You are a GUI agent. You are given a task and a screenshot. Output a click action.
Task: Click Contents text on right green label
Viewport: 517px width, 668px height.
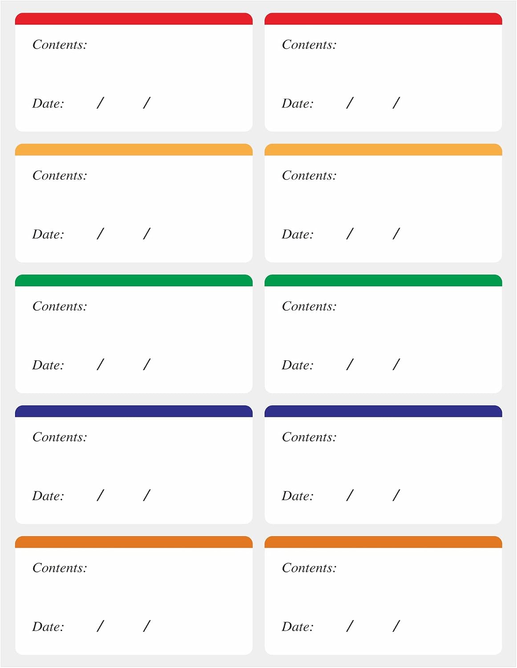point(309,306)
